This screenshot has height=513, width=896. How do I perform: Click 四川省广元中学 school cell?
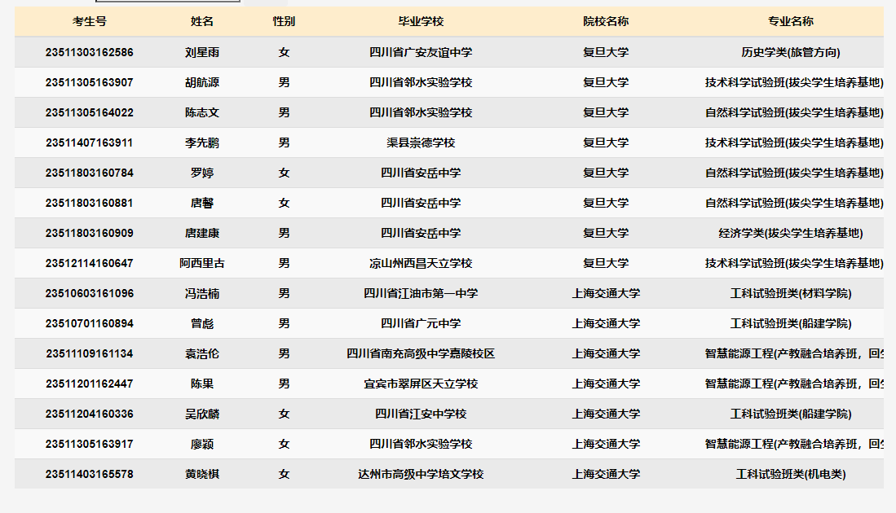(421, 323)
